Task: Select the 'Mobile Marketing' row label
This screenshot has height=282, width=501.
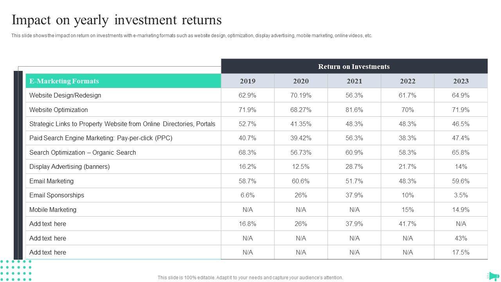Action: tap(53, 210)
